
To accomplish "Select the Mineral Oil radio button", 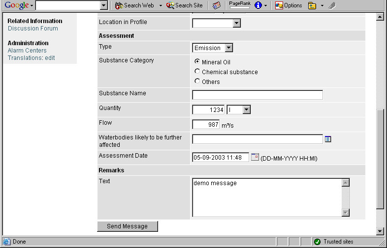I will click(x=197, y=62).
